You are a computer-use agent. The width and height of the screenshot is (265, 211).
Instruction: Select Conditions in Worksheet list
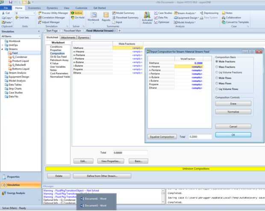pyautogui.click(x=56, y=47)
